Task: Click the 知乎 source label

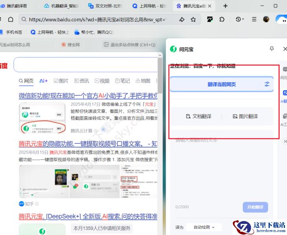Action: (29, 204)
